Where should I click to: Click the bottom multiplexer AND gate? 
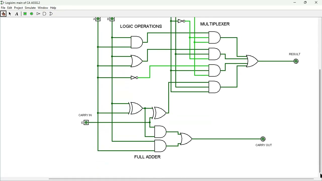click(x=215, y=87)
